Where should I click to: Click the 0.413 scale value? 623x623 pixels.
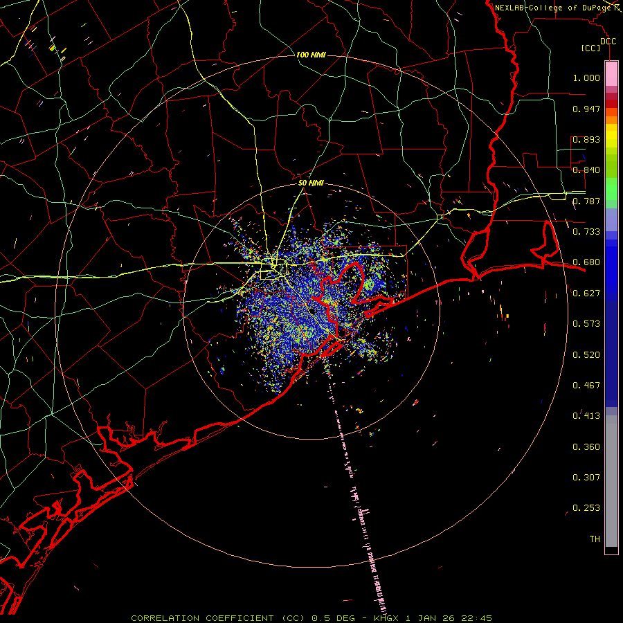[x=586, y=416]
